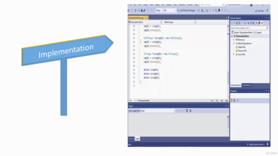Click the Home icon in Solution Explorer
278x156 pixels.
coord(237,23)
